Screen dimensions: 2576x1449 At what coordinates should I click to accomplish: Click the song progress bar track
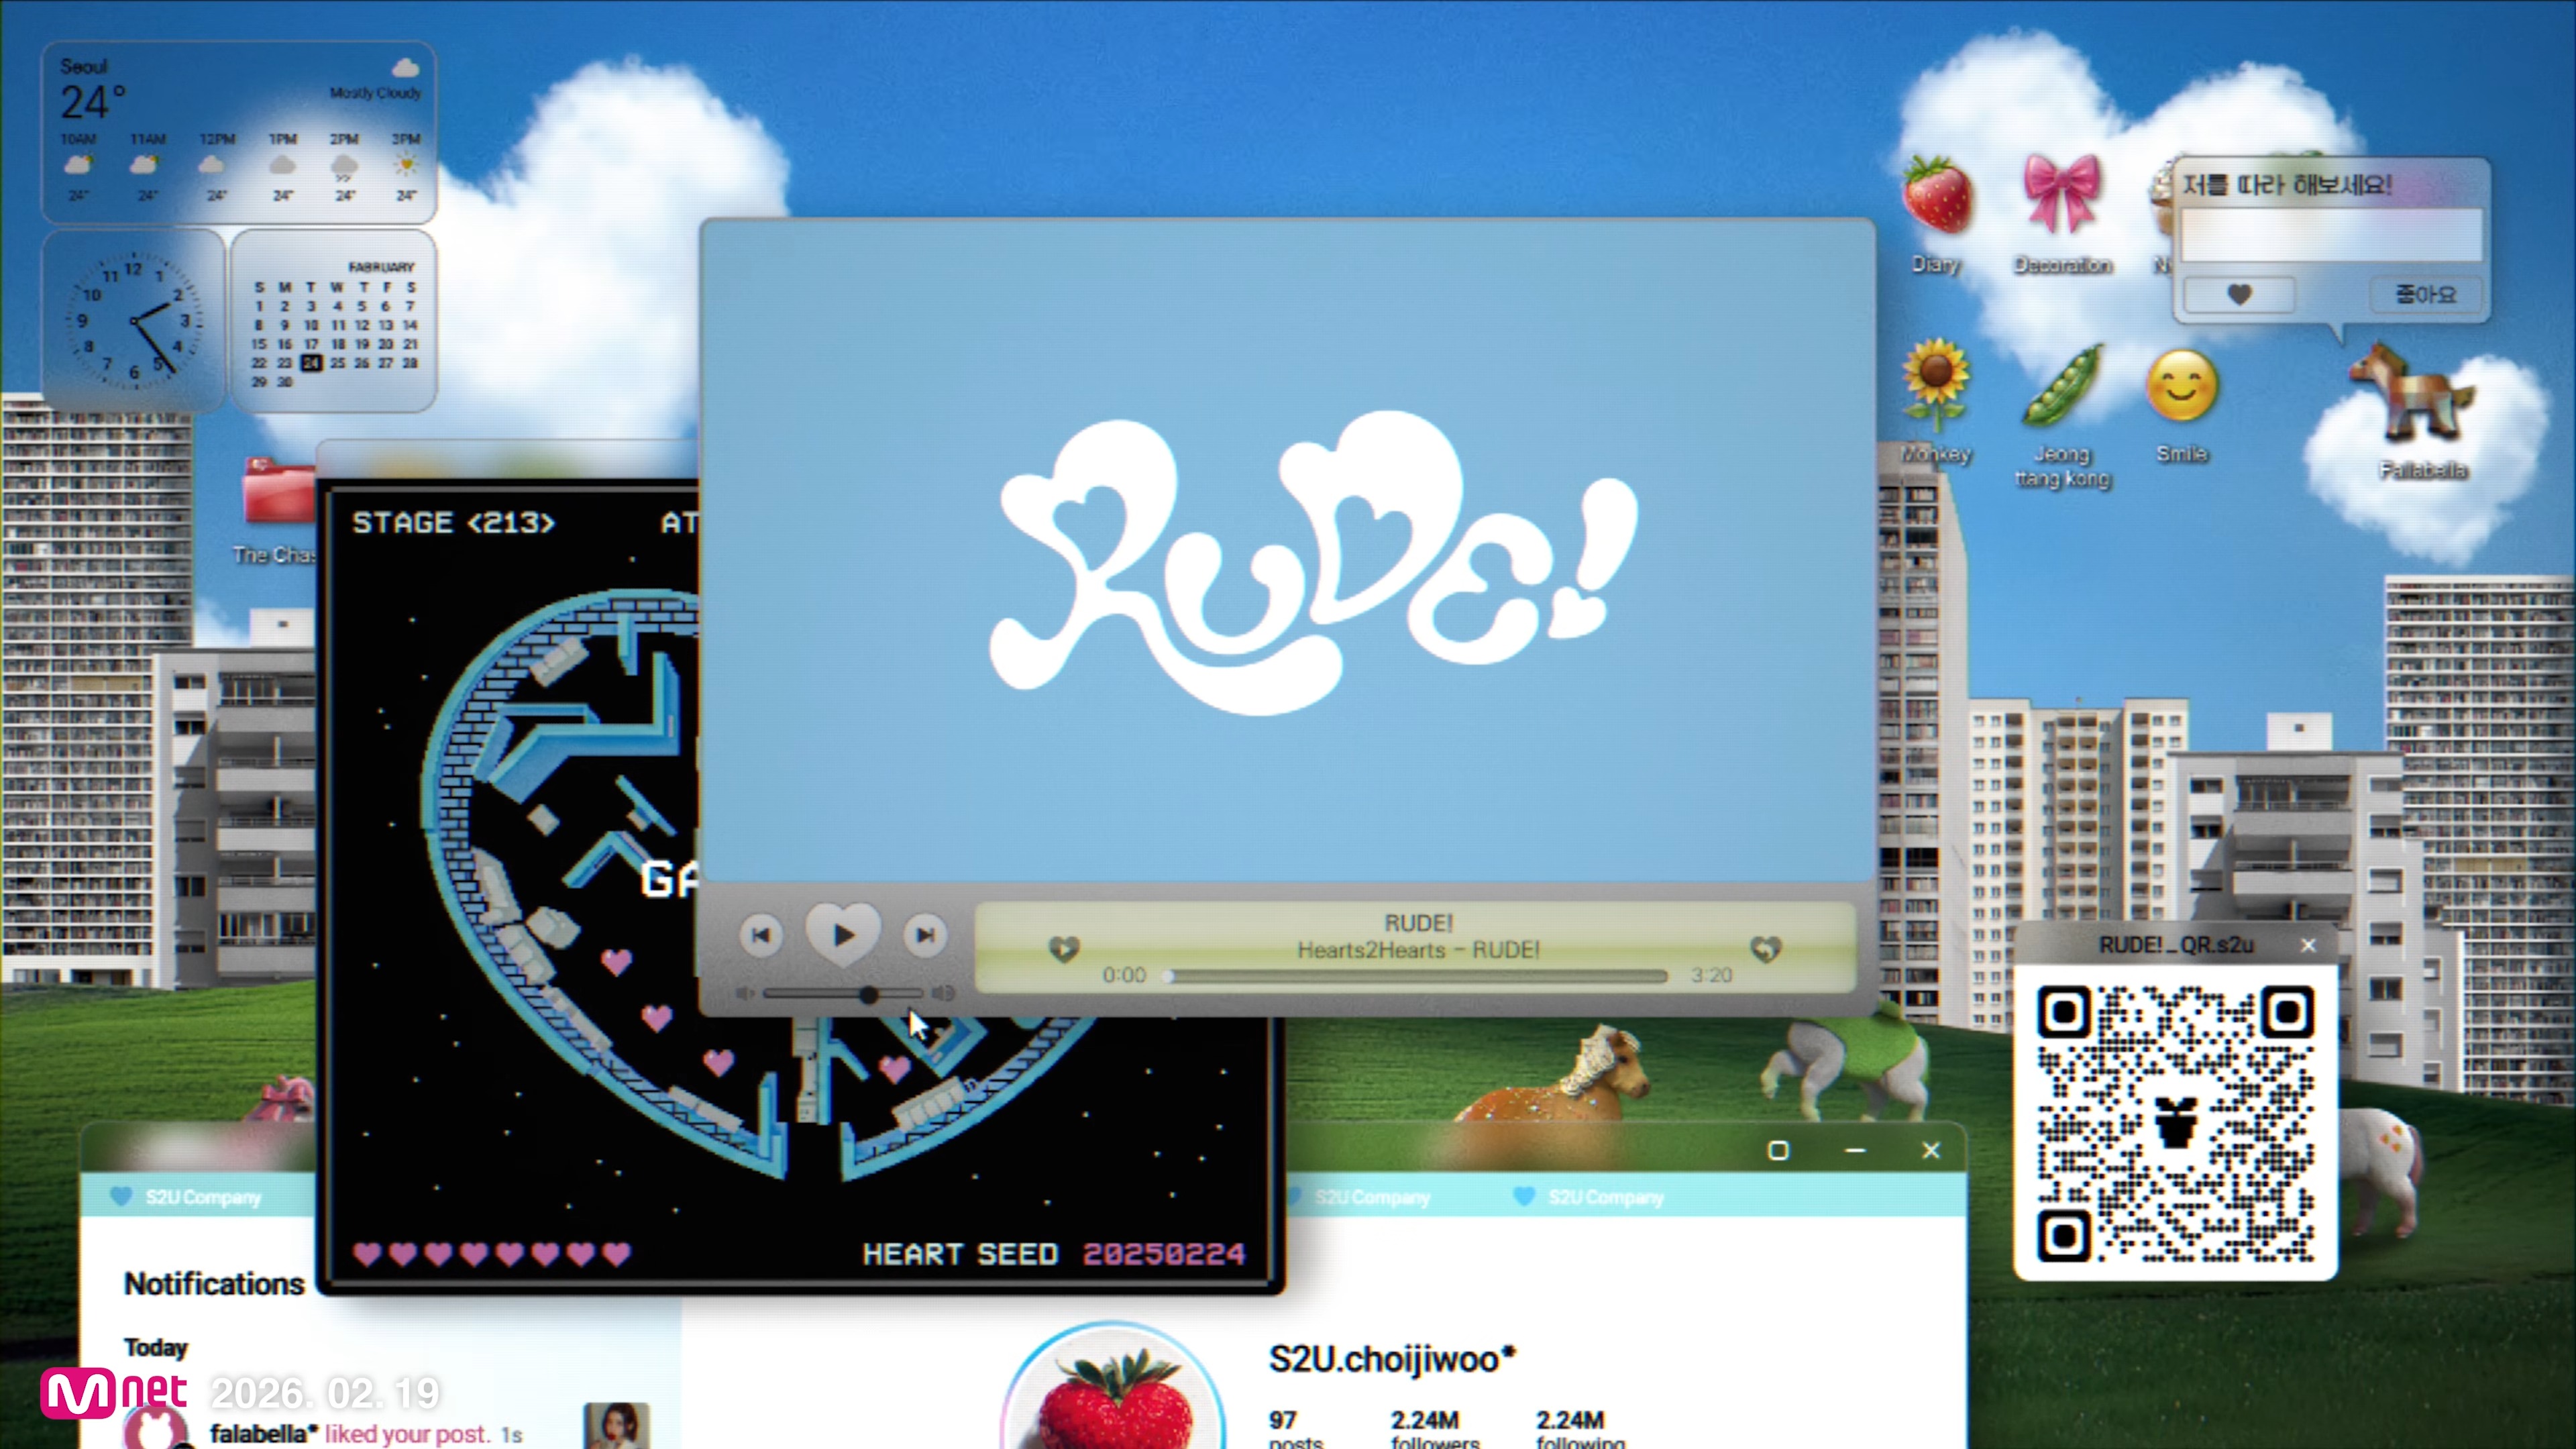coord(1417,976)
